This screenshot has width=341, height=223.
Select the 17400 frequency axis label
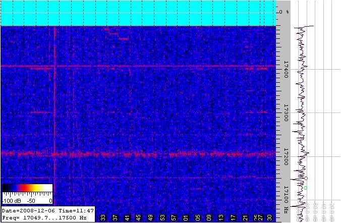[x=286, y=70]
